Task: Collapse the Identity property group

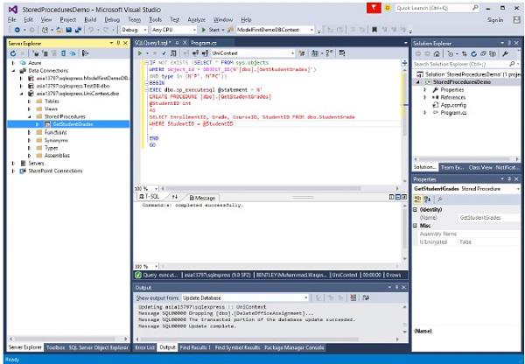Action: 415,210
